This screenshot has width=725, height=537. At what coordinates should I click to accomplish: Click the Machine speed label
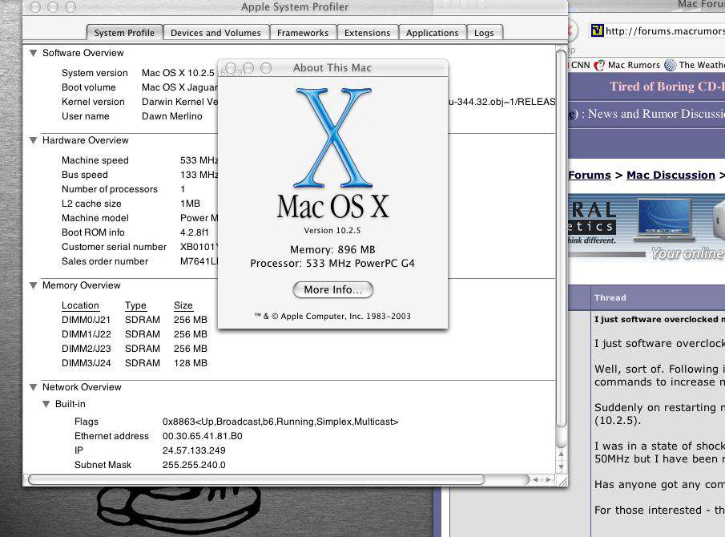(95, 160)
